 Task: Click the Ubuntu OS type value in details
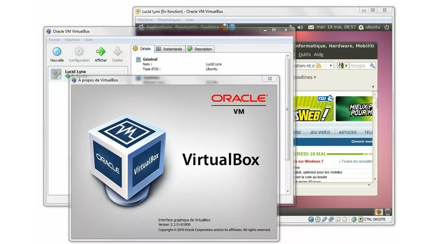(212, 69)
